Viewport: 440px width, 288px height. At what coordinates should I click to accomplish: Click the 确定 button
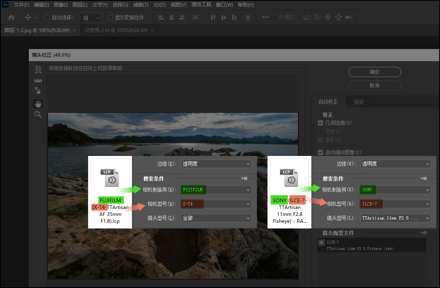(375, 72)
